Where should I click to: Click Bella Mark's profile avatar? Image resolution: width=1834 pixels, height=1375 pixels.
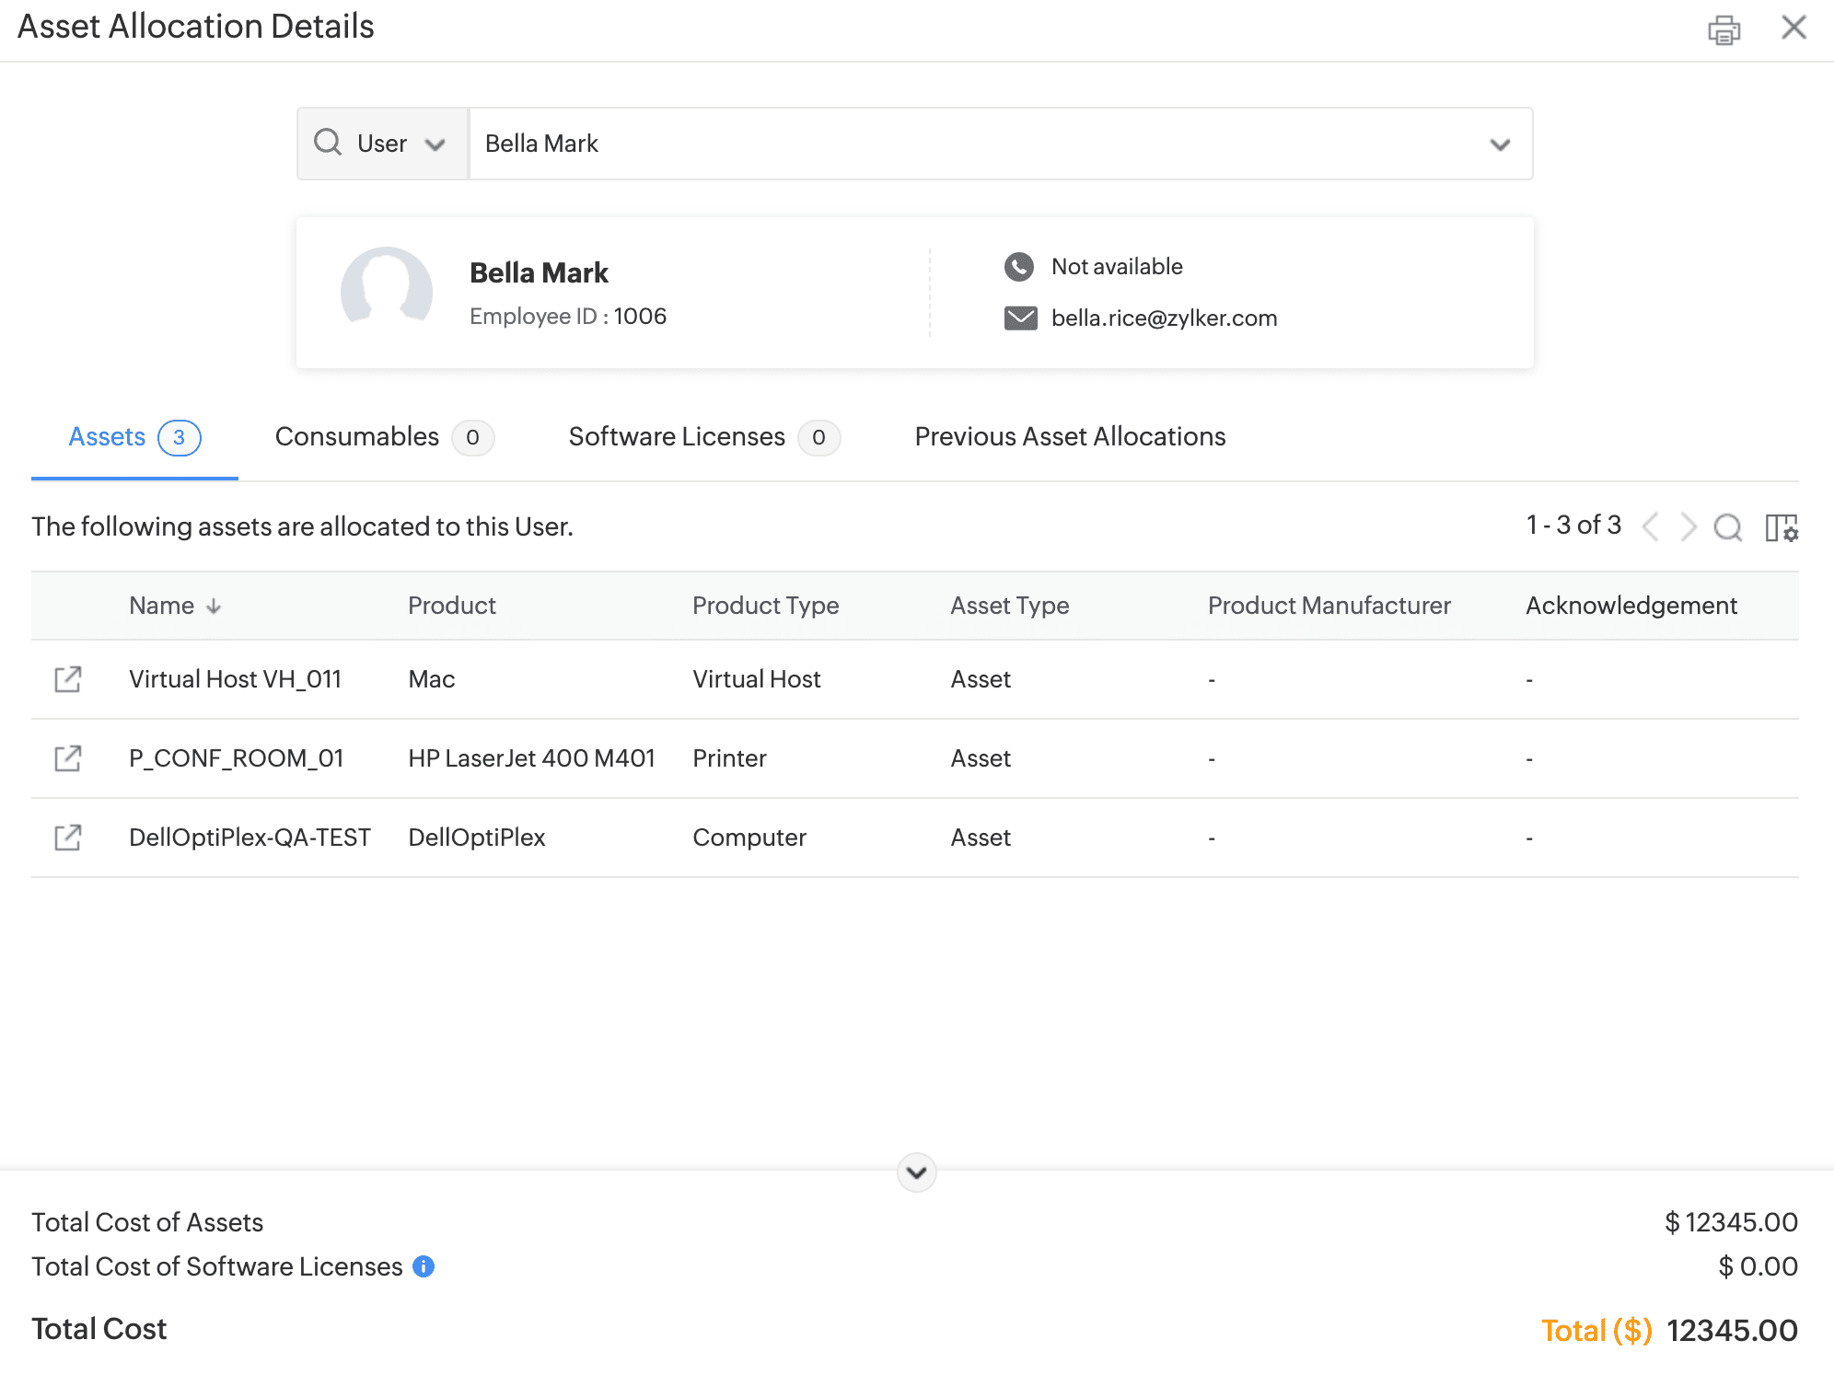click(x=387, y=290)
